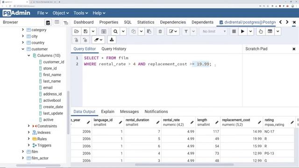Click the Stop query square button
The width and height of the screenshot is (299, 168).
pyautogui.click(x=234, y=31)
